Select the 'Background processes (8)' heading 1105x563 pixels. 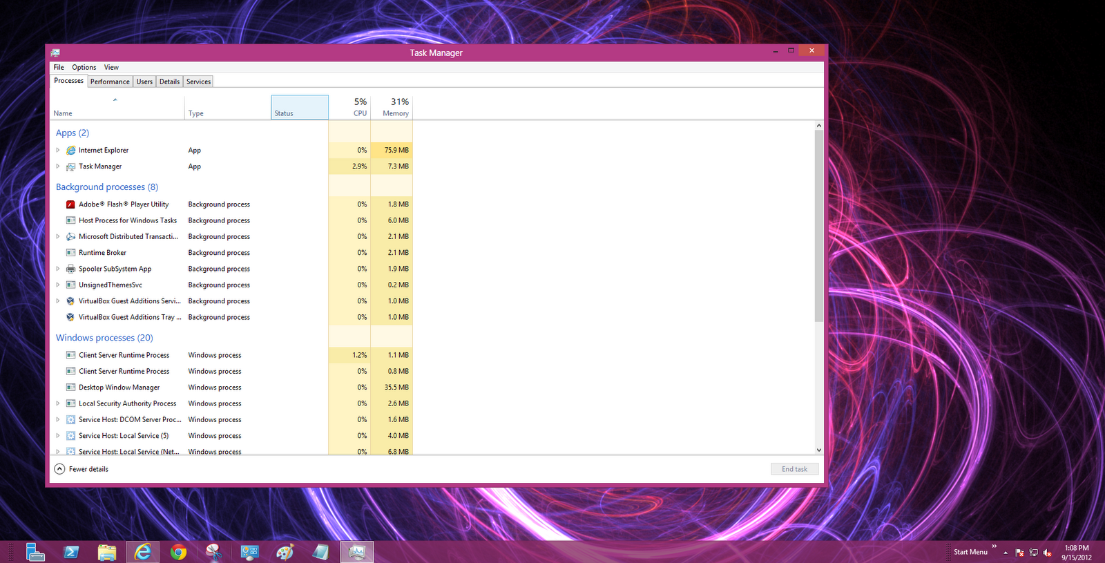point(107,187)
